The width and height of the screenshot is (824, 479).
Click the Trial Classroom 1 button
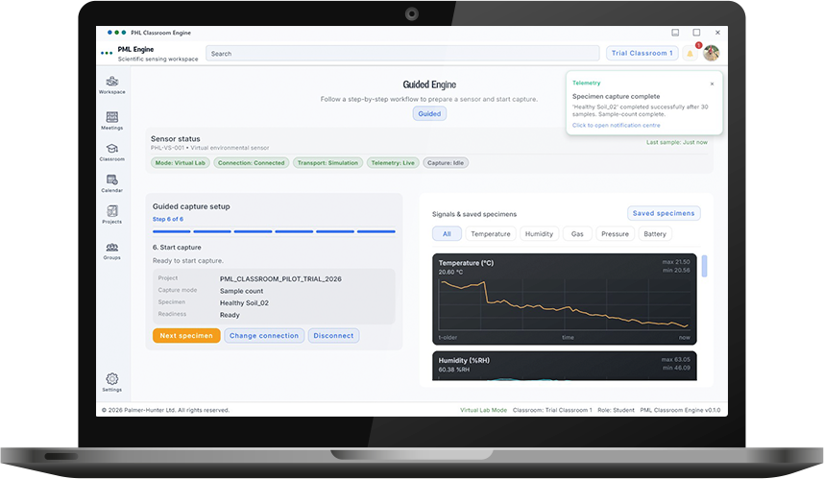point(642,53)
